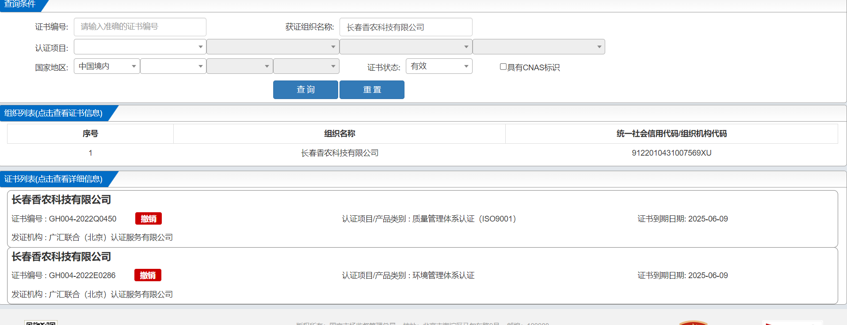Click the 证书列表 section header
Screen dimensions: 847x325
click(53, 179)
